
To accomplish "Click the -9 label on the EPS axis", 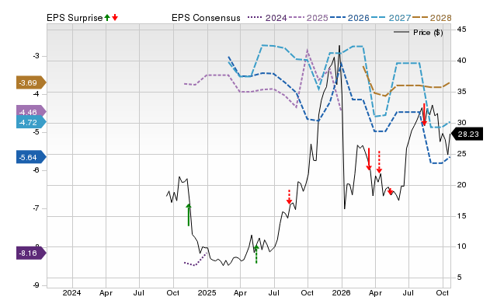I will tap(36, 285).
